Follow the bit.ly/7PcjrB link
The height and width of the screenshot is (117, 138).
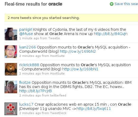tap(35, 91)
